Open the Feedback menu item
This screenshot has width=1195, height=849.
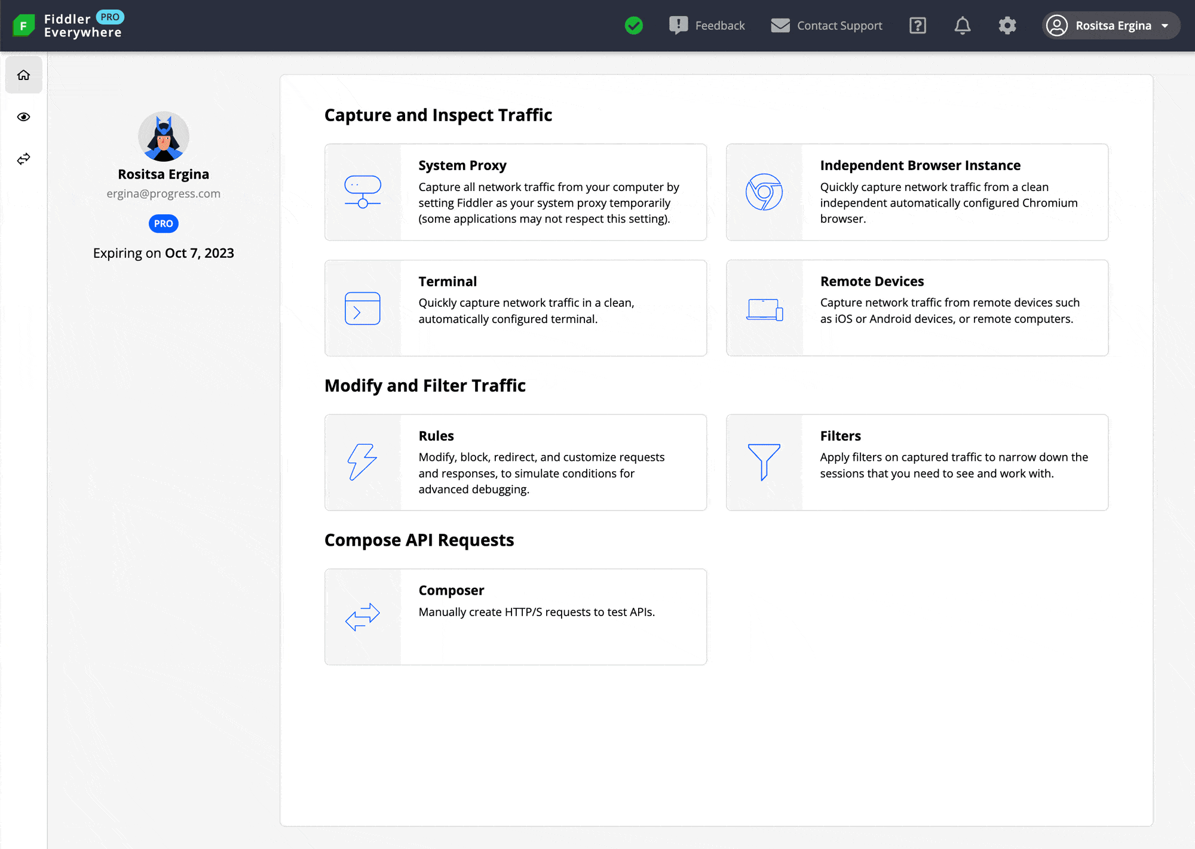pos(707,26)
